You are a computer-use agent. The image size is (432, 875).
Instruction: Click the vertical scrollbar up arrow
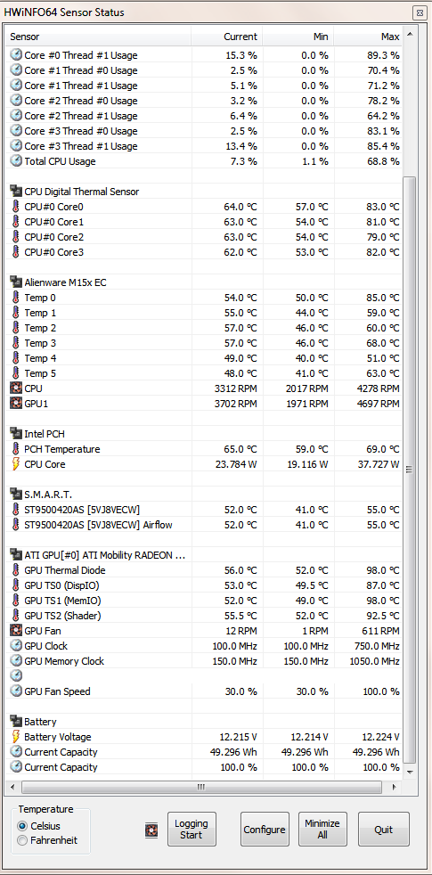tap(410, 35)
